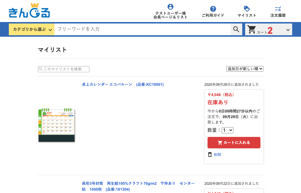This screenshot has height=193, width=301.
Task: Click the 削除 link text
Action: click(218, 155)
